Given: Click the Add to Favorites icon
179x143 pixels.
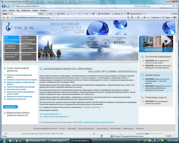Looking at the screenshot, I should pos(8,18).
